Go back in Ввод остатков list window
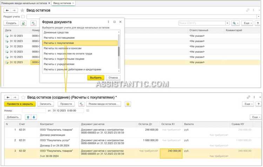Image resolution: width=263 pixels, height=167 pixels. [7, 10]
